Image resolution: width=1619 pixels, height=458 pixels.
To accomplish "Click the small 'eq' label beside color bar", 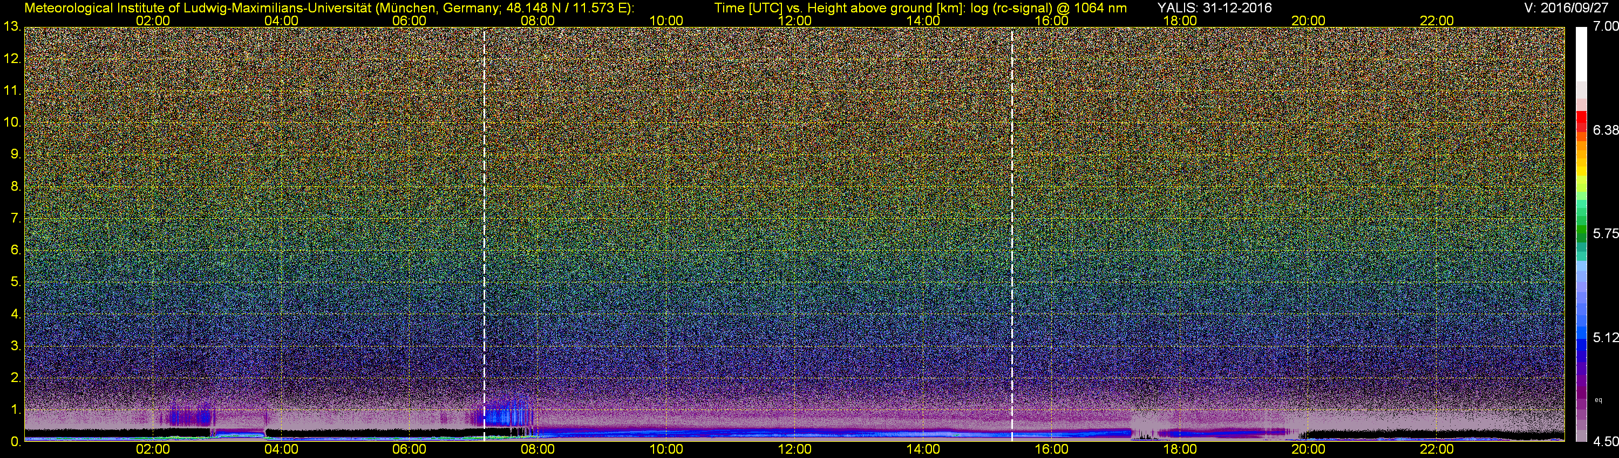I will click(x=1598, y=400).
